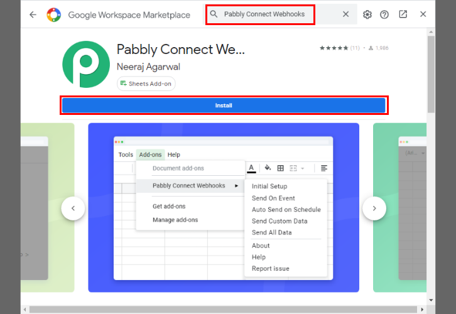
Task: Click the Pabbly green P logo
Action: pyautogui.click(x=86, y=64)
